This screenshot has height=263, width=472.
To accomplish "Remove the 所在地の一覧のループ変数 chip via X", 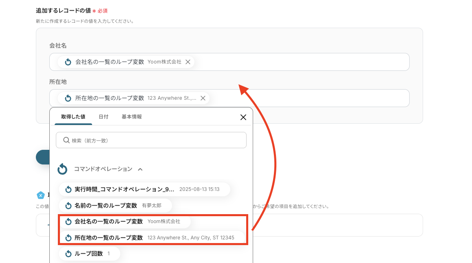I will (x=203, y=98).
